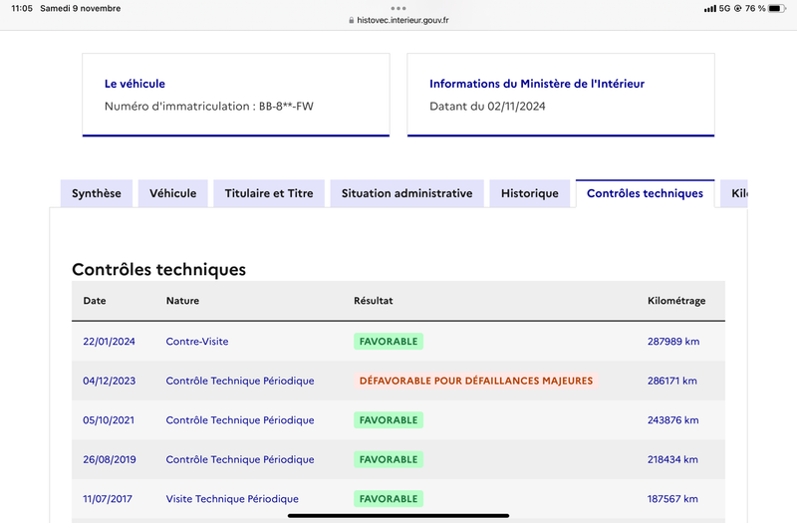Image resolution: width=797 pixels, height=523 pixels.
Task: Tap the 187567 km mileage value
Action: pyautogui.click(x=672, y=499)
